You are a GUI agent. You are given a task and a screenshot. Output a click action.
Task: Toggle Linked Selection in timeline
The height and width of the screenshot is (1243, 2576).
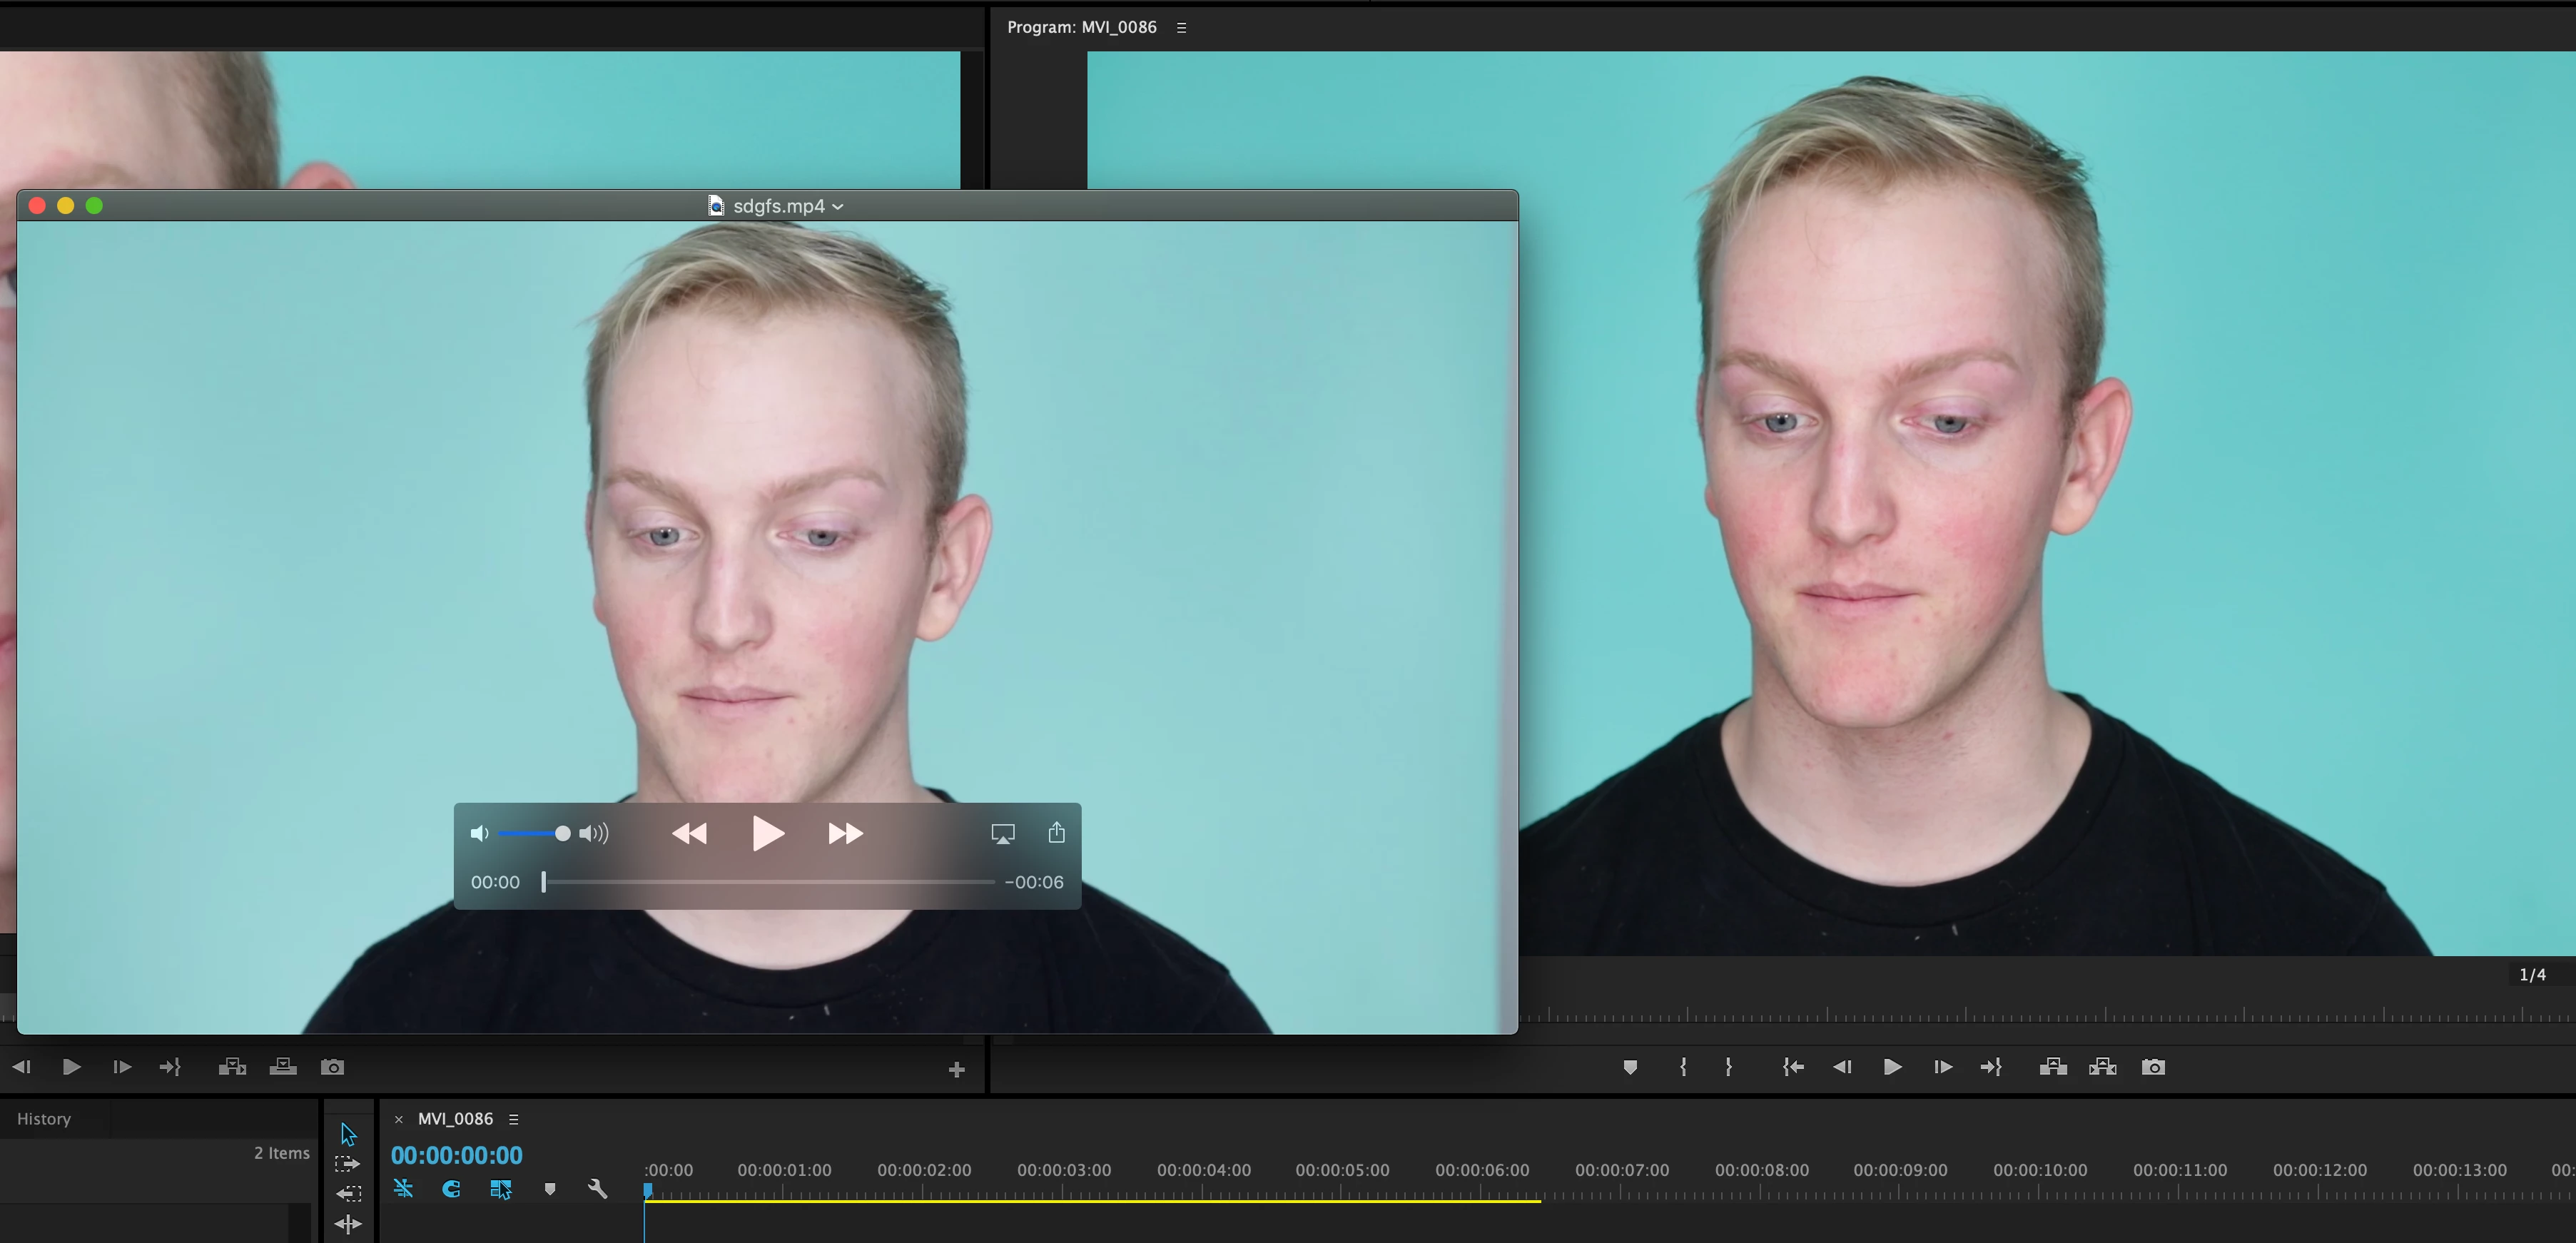pyautogui.click(x=501, y=1189)
